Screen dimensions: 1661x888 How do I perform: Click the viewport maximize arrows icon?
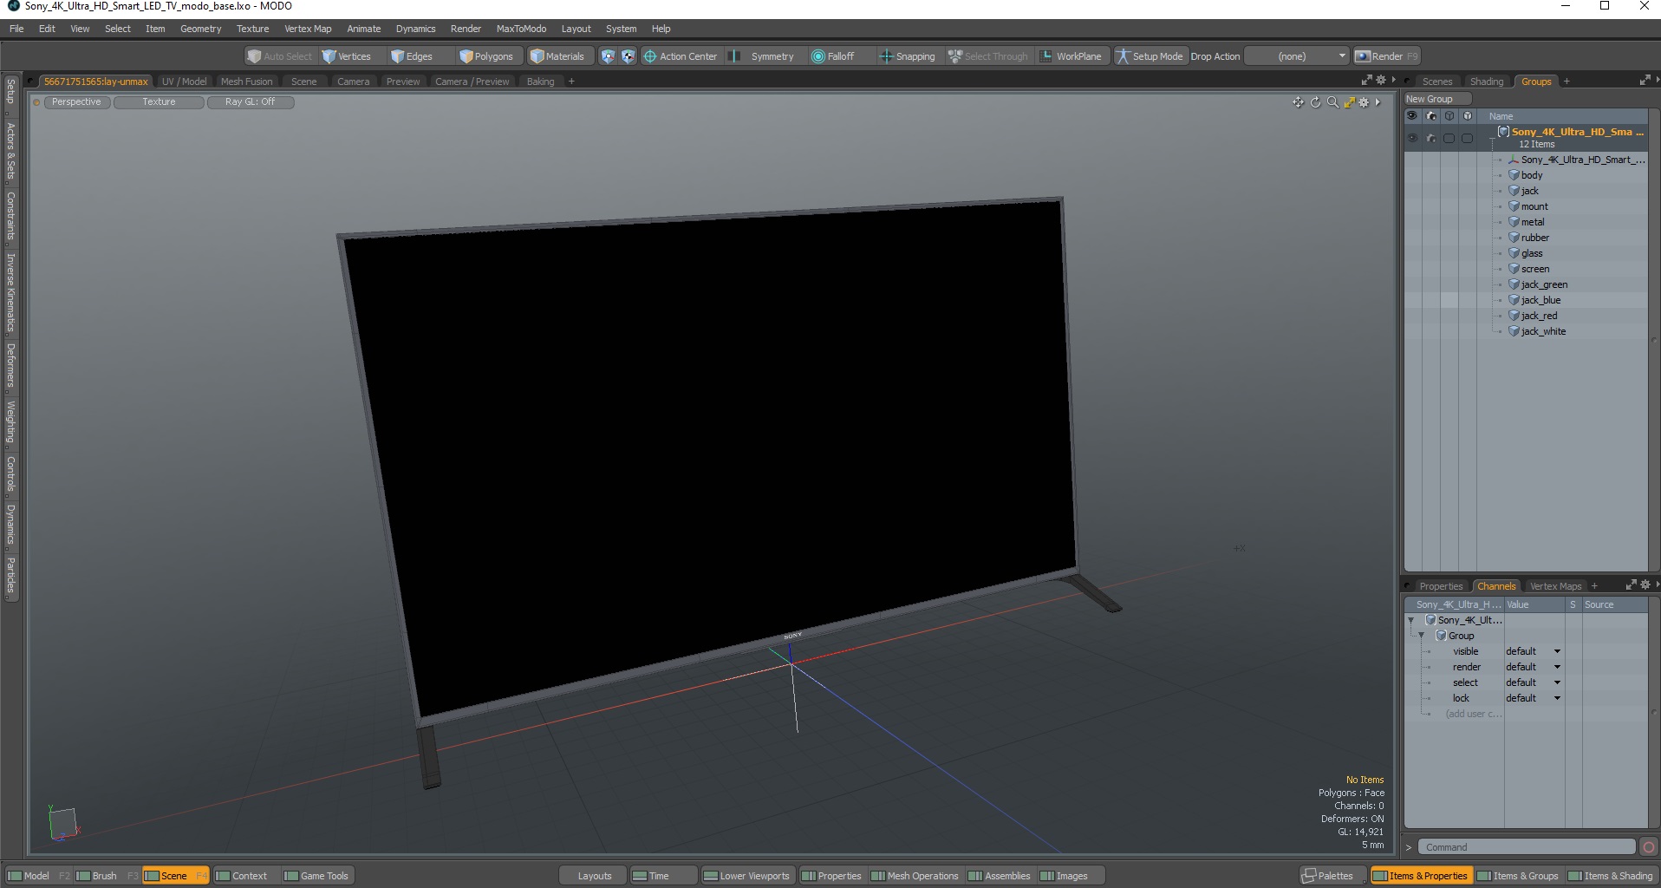pos(1349,102)
